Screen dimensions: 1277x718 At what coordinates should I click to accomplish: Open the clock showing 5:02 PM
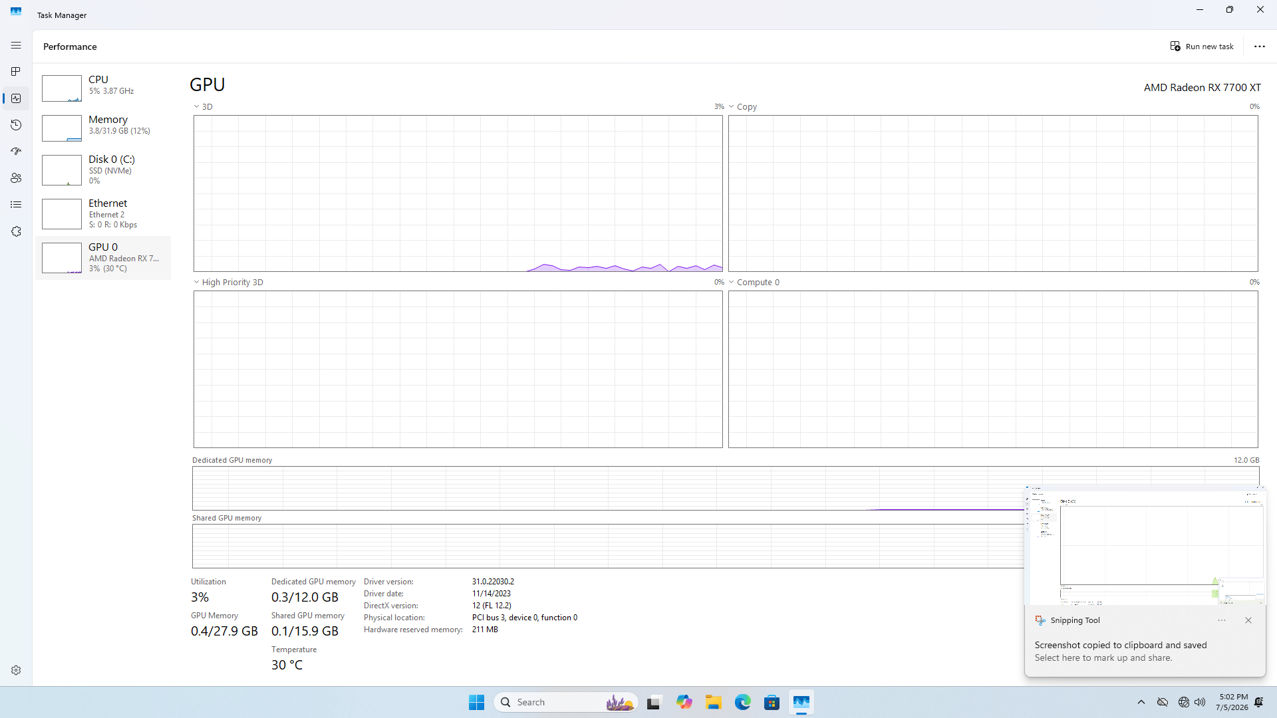[1232, 702]
